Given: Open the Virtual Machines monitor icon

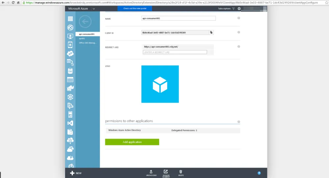Looking at the screenshot, I should [x=70, y=36].
